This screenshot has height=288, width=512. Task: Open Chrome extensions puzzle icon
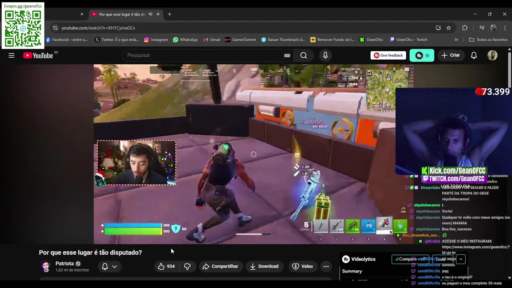pyautogui.click(x=464, y=28)
